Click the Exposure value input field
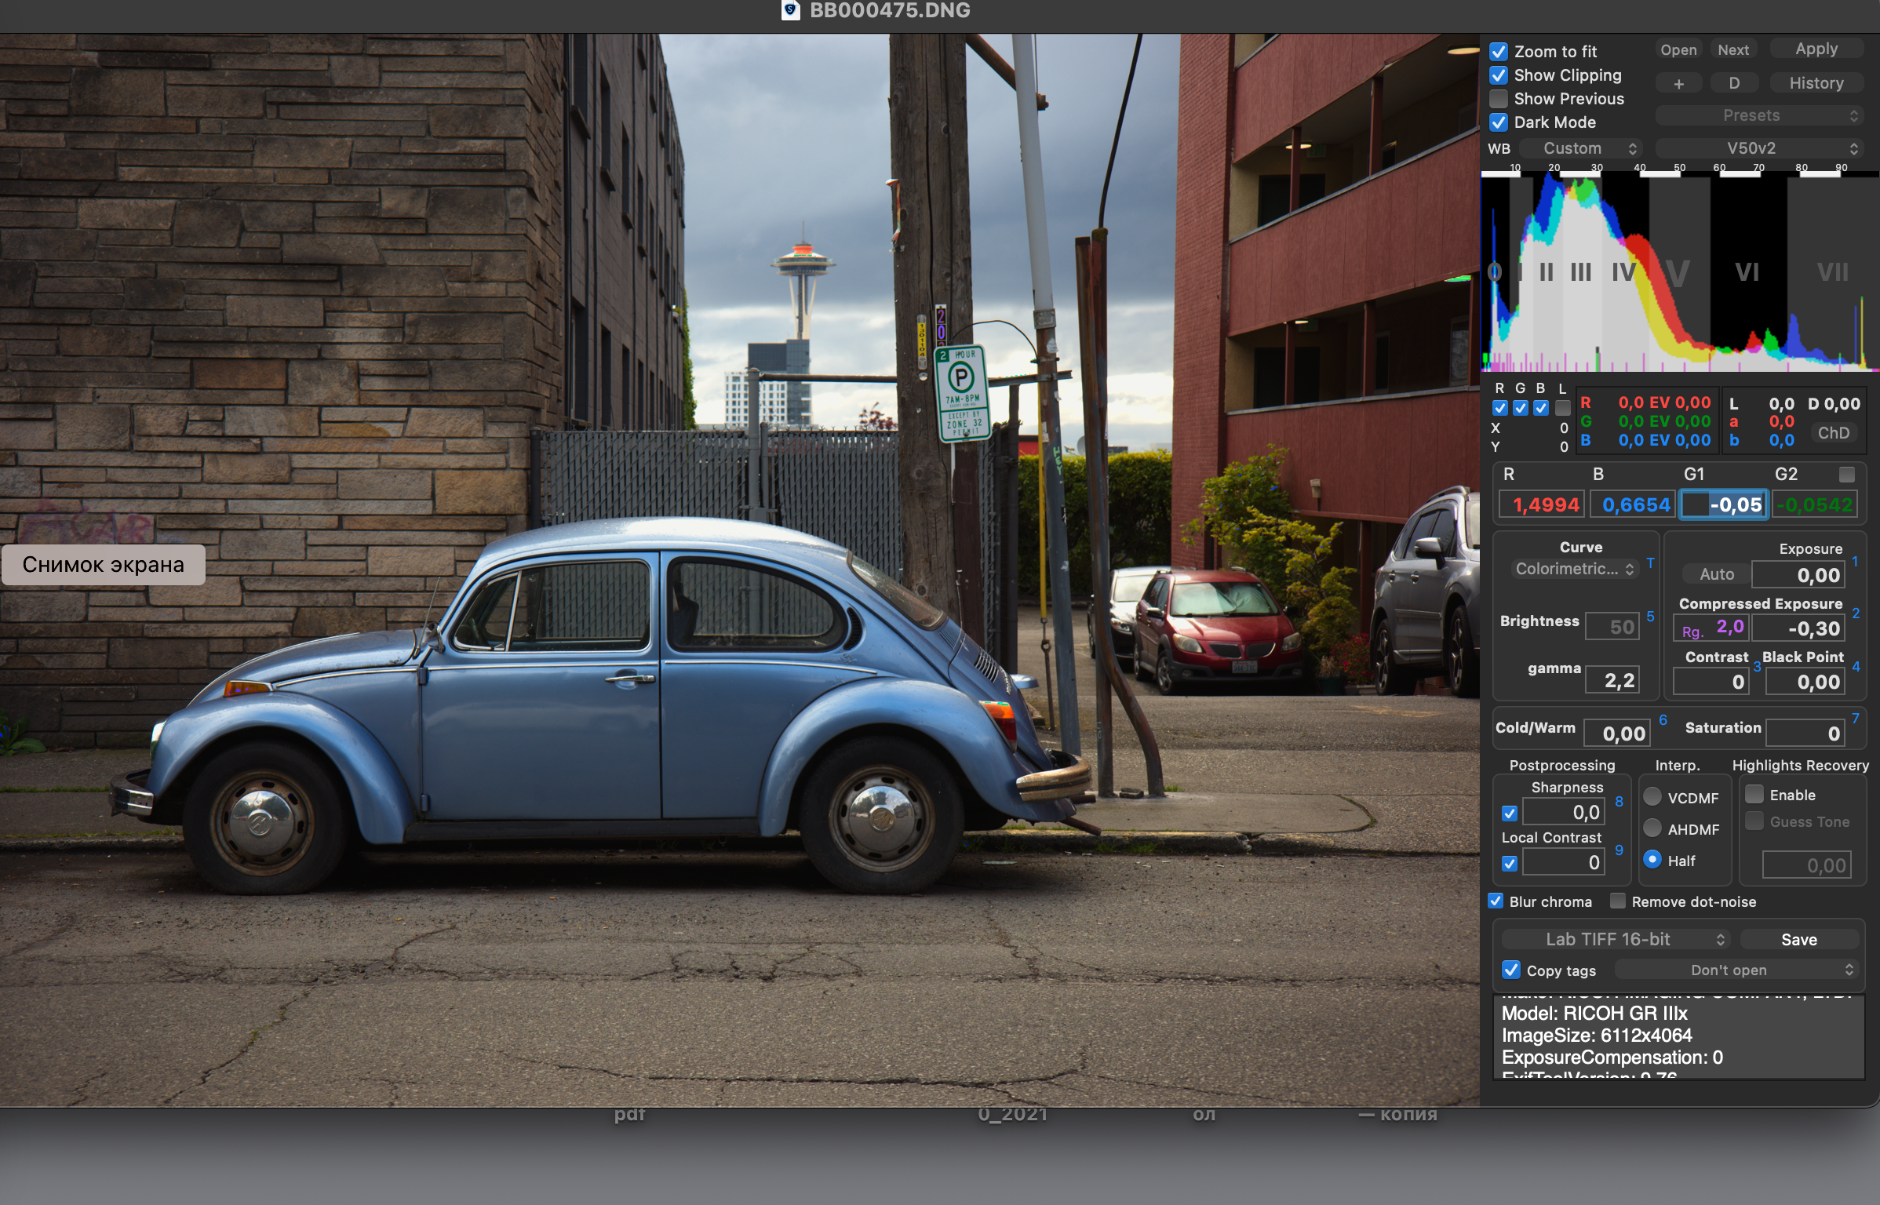Viewport: 1880px width, 1205px height. 1798,575
